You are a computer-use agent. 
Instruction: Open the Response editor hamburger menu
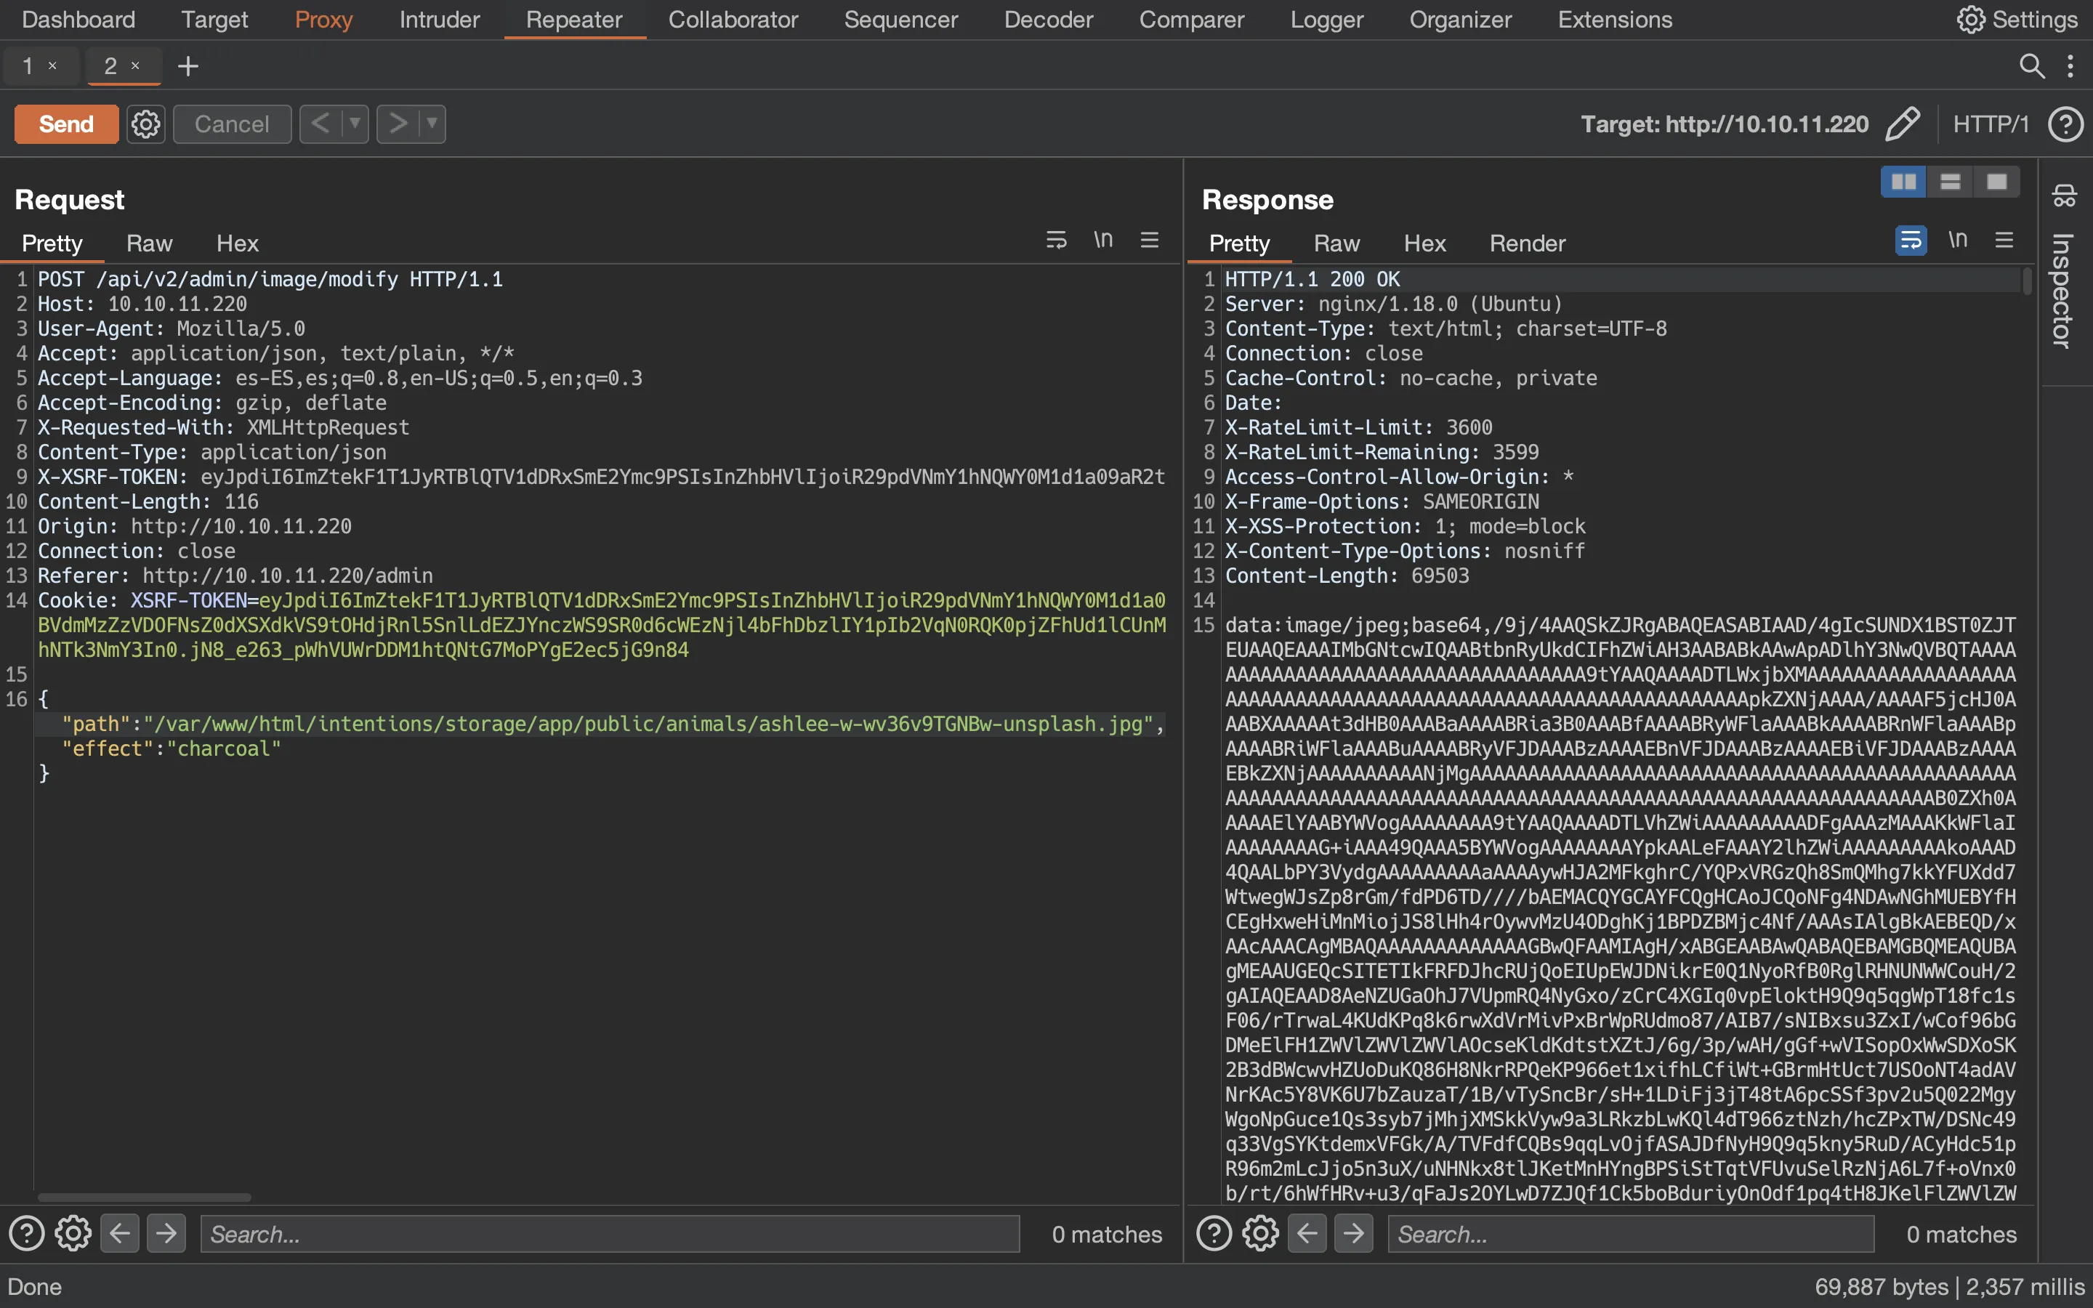pyautogui.click(x=2004, y=240)
